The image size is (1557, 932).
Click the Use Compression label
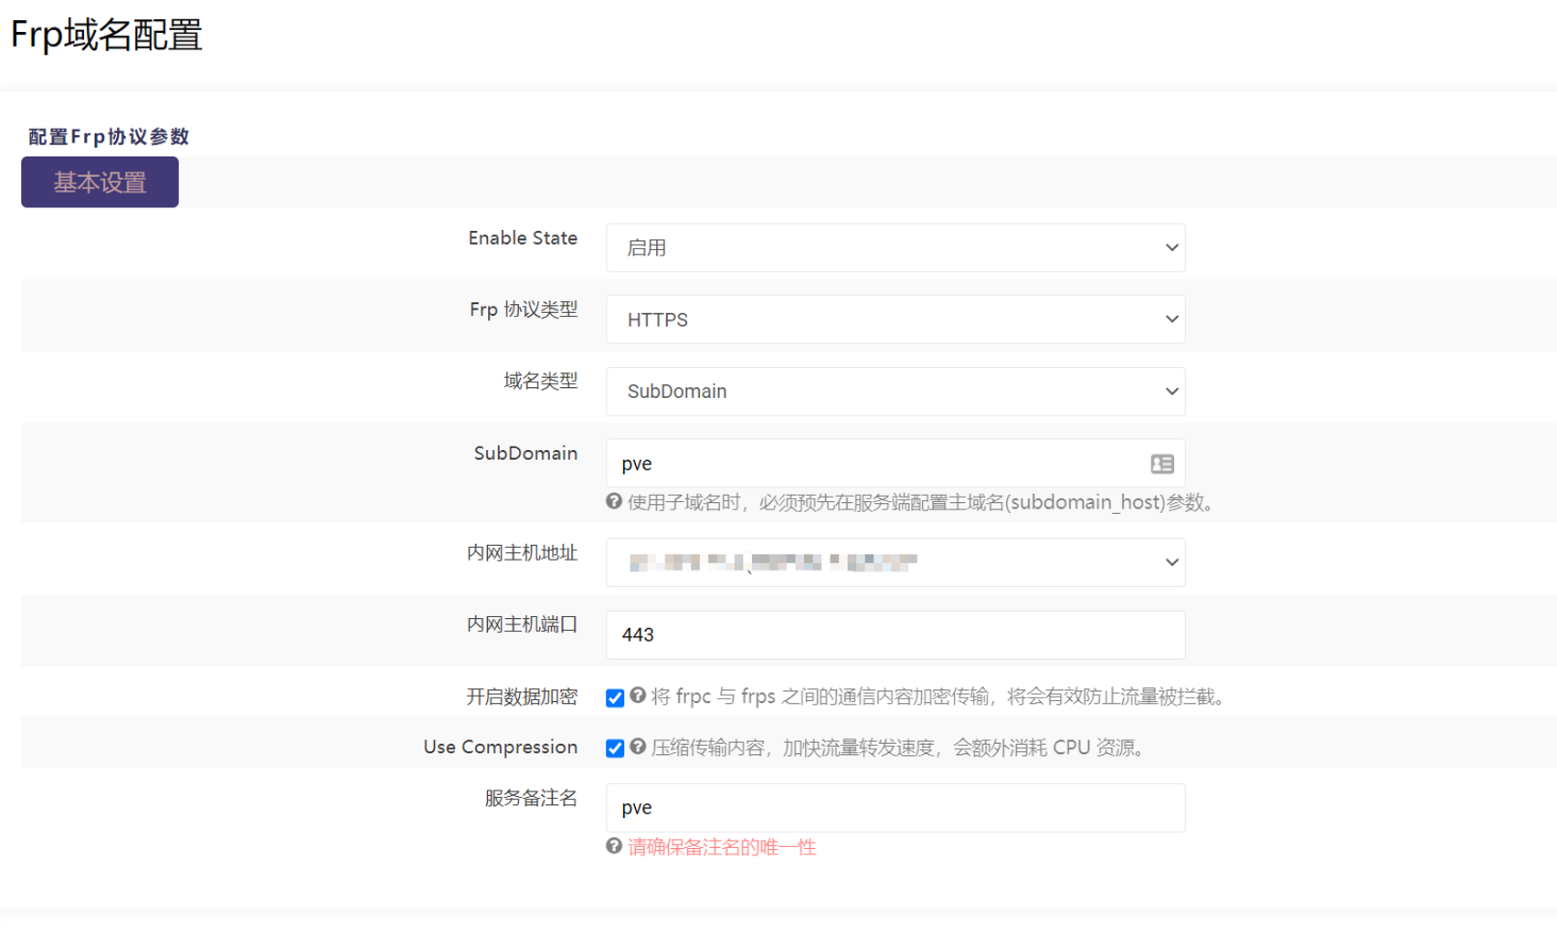coord(500,747)
